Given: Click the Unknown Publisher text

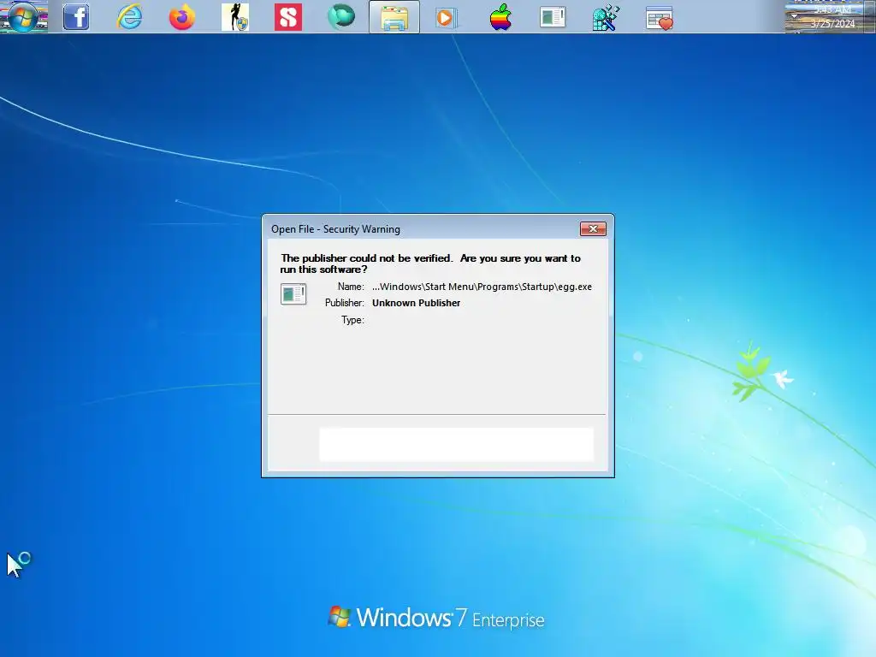Looking at the screenshot, I should (x=417, y=303).
